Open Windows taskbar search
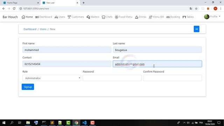Image resolution: width=224 pixels, height=126 pixels. [12, 123]
